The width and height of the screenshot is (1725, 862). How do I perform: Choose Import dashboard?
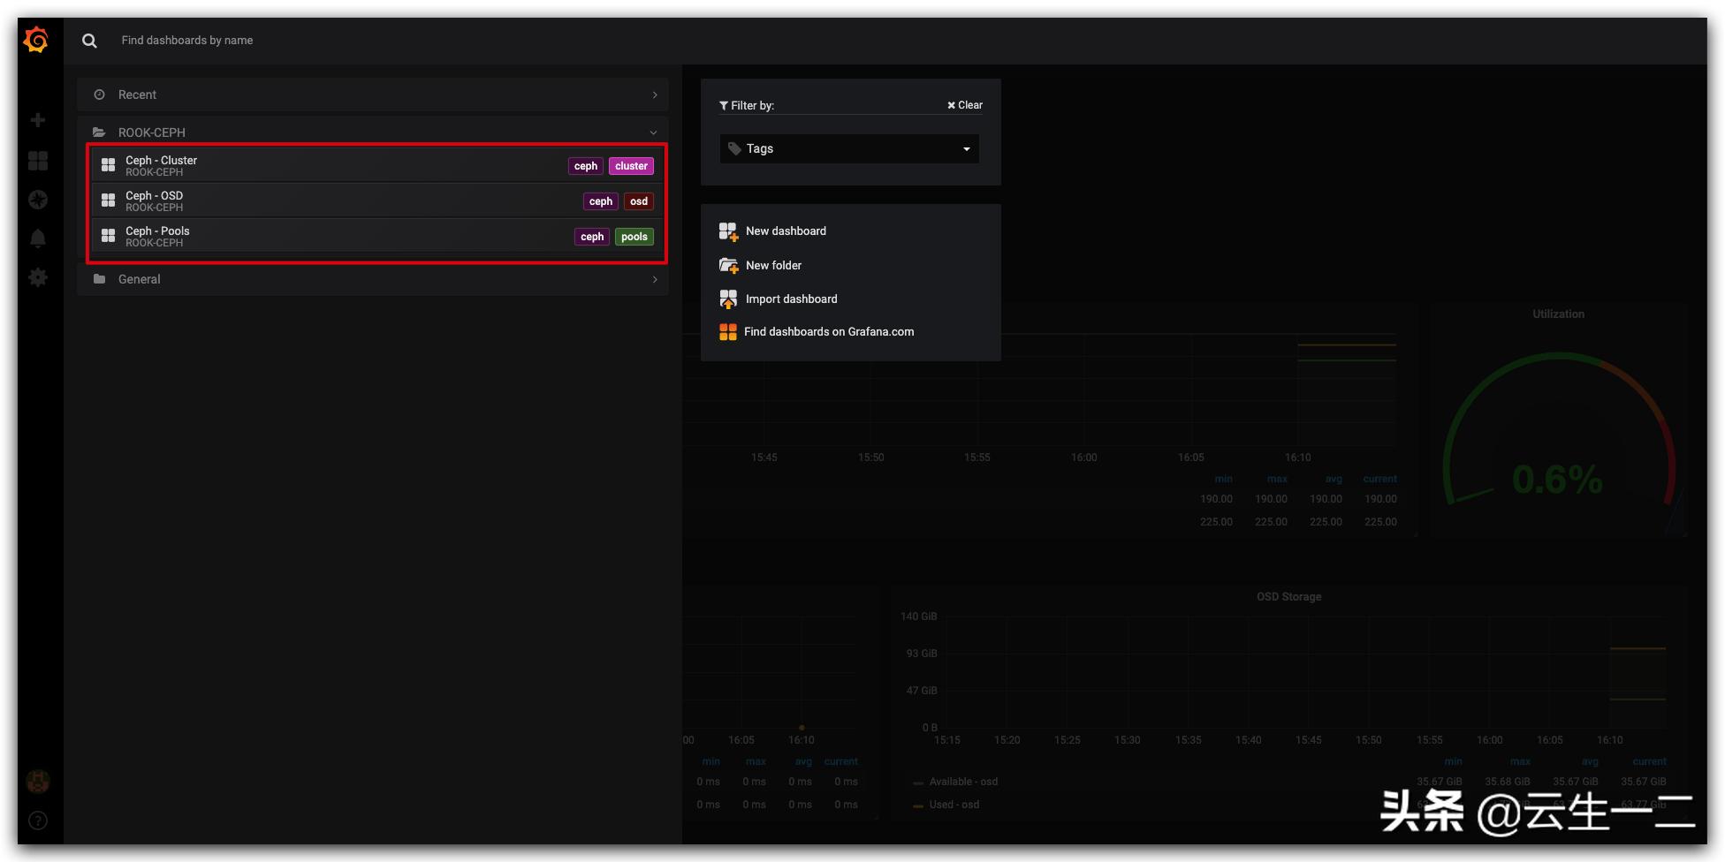[778, 299]
